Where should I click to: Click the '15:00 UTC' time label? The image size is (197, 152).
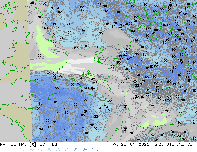(163, 145)
